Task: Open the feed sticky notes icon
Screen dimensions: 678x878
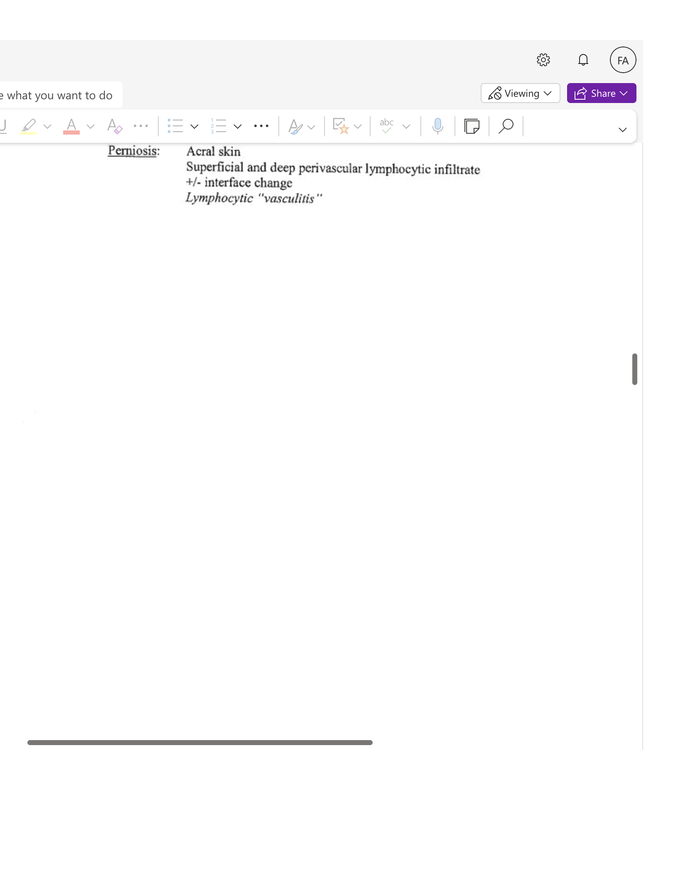Action: coord(472,126)
